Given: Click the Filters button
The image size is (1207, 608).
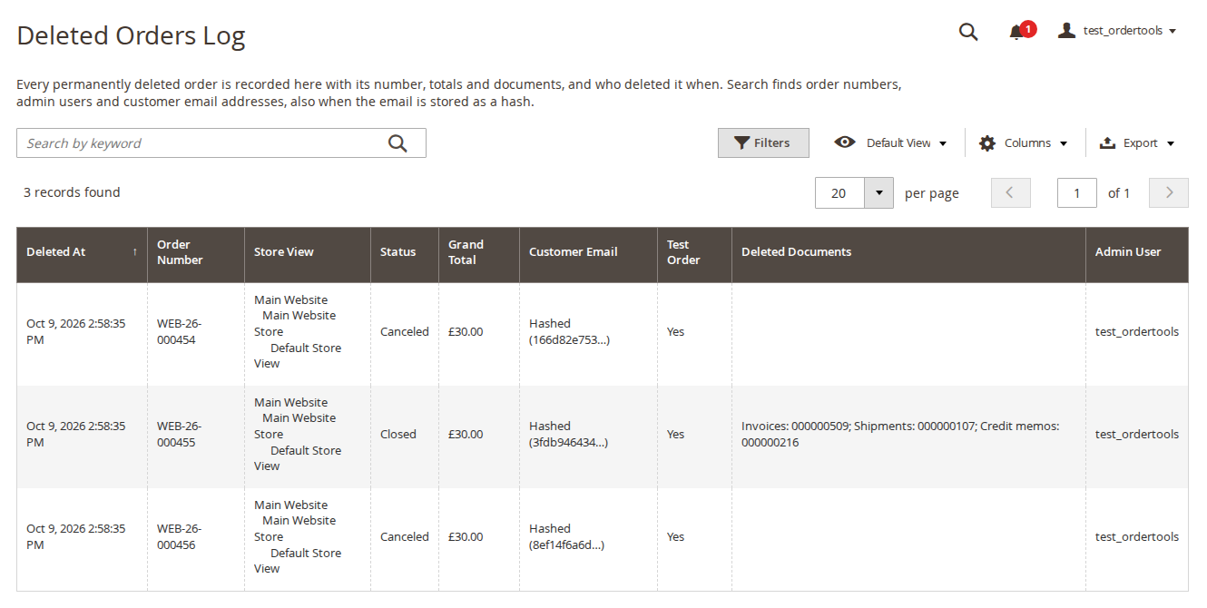Looking at the screenshot, I should point(763,143).
